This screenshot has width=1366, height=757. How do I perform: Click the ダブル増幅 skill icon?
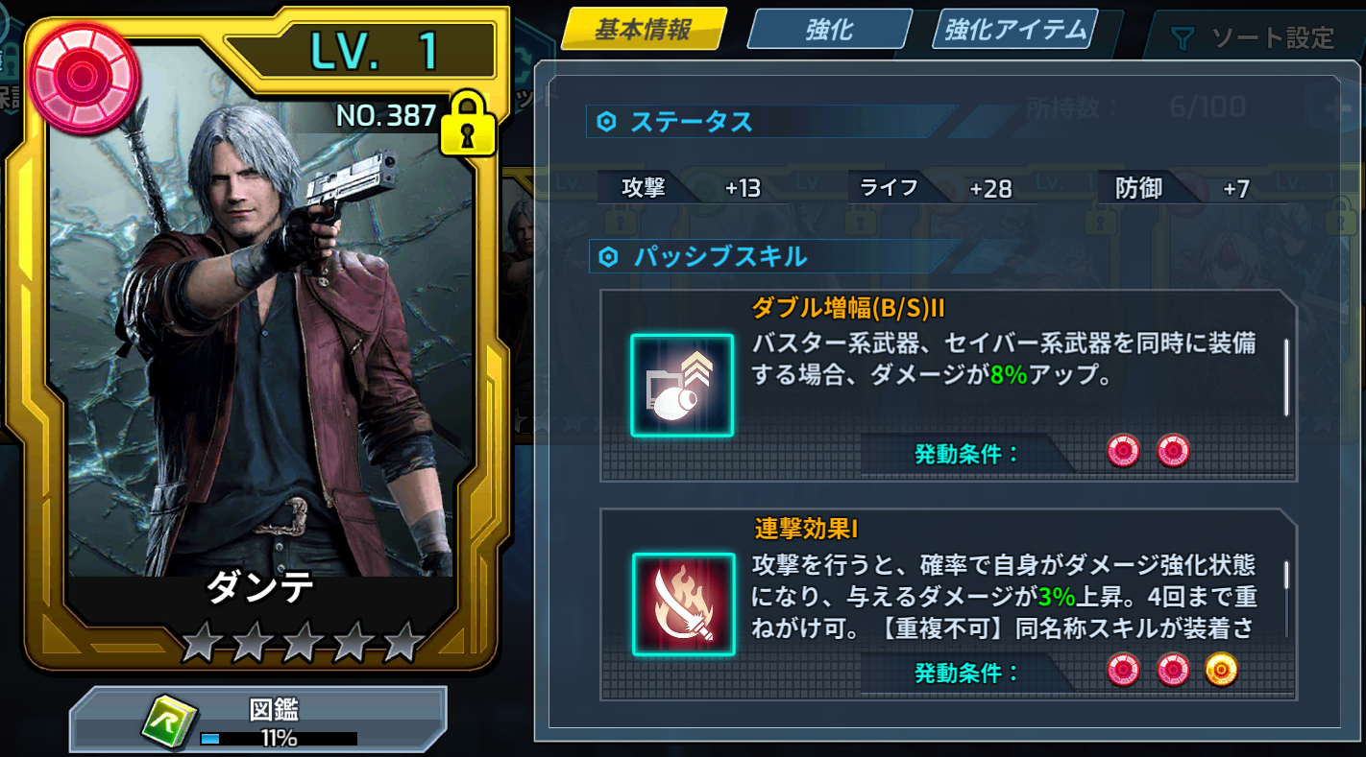pyautogui.click(x=682, y=385)
